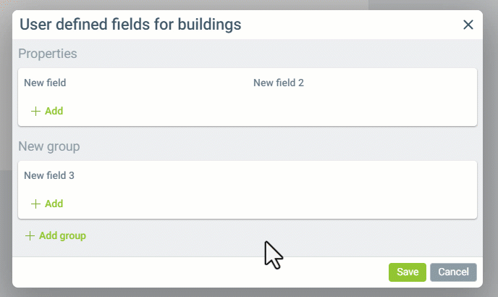Save the user defined fields

pyautogui.click(x=408, y=272)
